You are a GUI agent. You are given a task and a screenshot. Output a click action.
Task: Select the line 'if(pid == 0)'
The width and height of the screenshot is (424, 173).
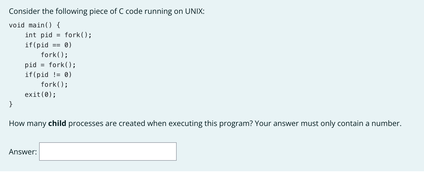pyautogui.click(x=48, y=45)
